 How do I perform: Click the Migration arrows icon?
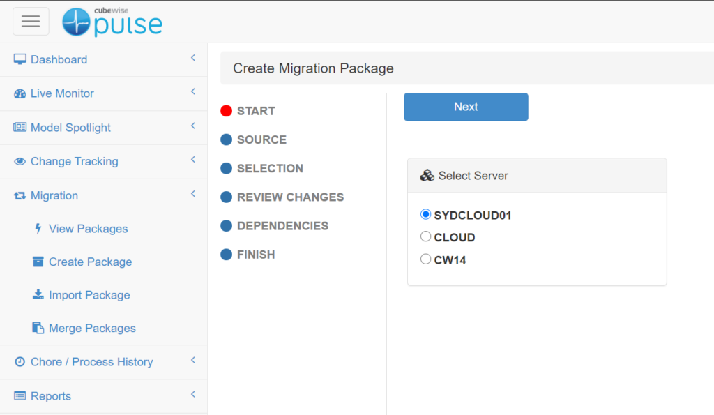coord(20,196)
